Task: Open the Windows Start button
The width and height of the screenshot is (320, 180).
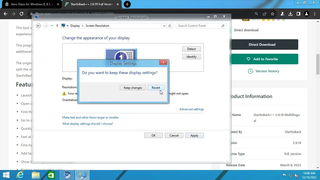Action: point(6,175)
